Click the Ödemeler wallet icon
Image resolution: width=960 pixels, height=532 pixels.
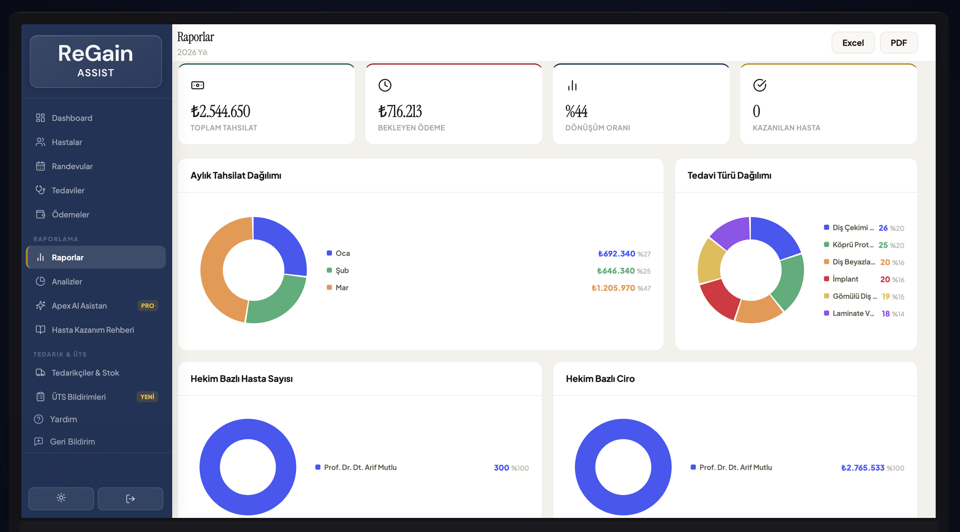40,214
